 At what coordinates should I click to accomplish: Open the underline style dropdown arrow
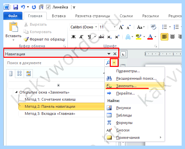click(x=95, y=37)
